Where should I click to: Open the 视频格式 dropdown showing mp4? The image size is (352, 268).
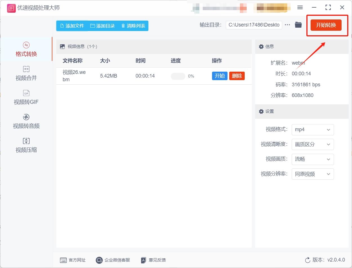pyautogui.click(x=313, y=129)
